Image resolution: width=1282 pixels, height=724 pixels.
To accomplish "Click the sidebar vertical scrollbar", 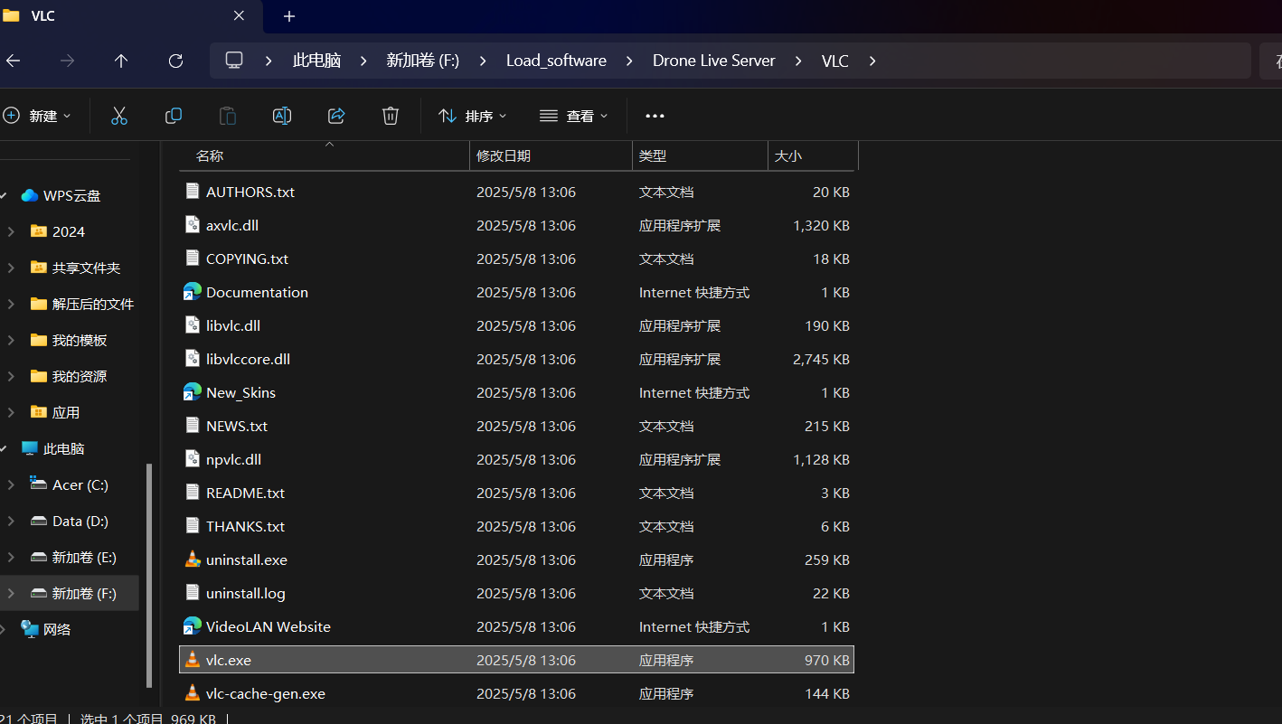I will click(x=149, y=576).
